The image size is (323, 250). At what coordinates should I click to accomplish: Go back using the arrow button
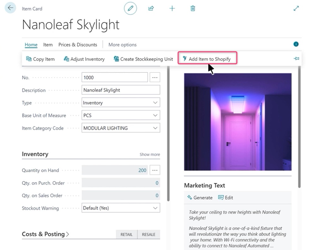pos(10,8)
